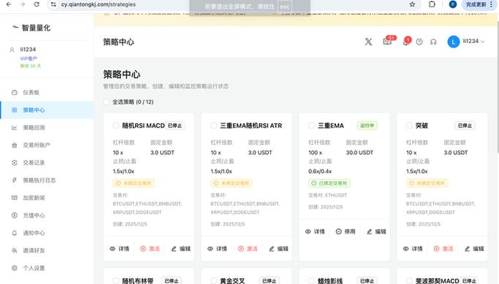The image size is (499, 284).
Task: Click the 完成更新 browser button
Action: click(479, 4)
